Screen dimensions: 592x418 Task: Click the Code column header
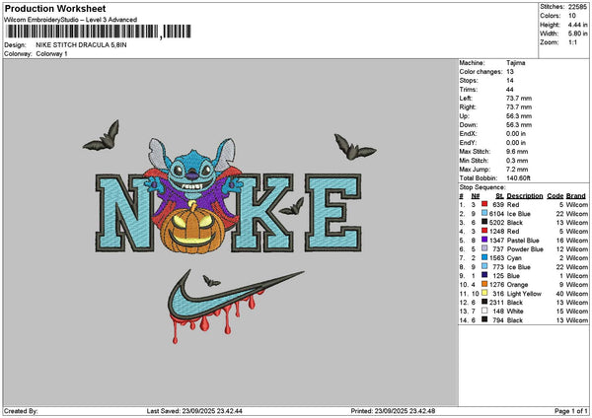click(555, 196)
